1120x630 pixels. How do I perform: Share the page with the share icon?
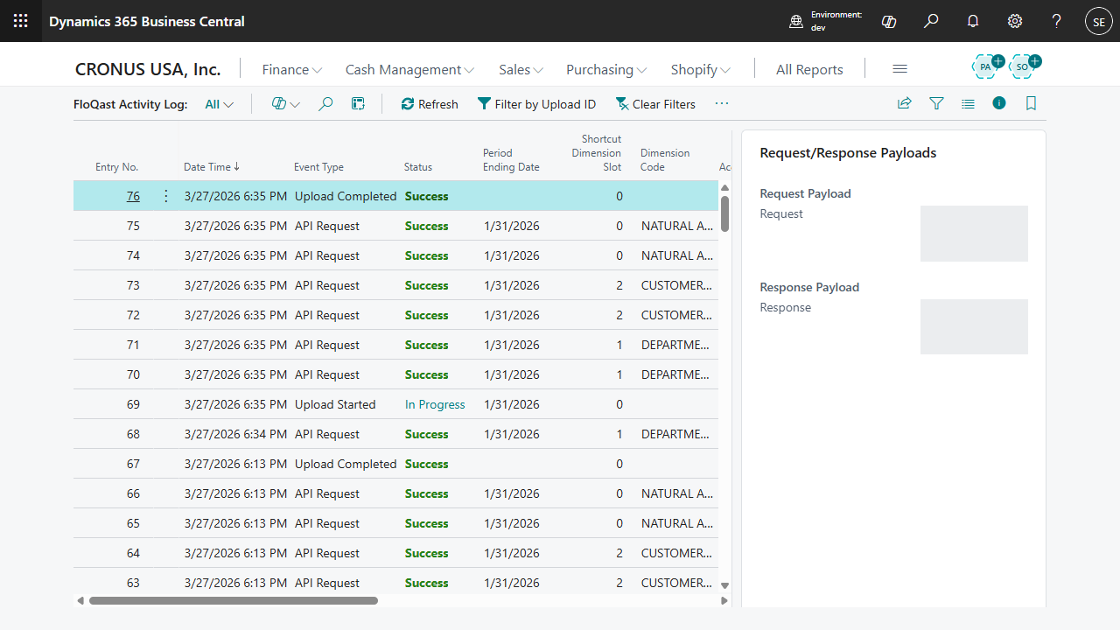(905, 103)
